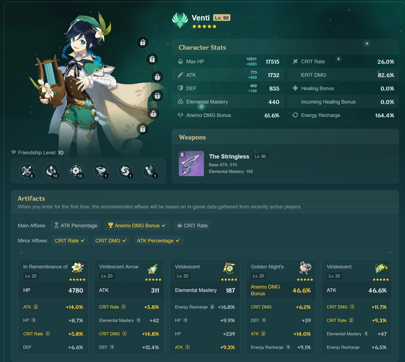Select the spiral swirl passive talent icon

click(x=125, y=171)
